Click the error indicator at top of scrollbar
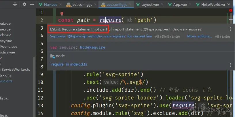Screen dimensions: 235x117 (x=231, y=10)
